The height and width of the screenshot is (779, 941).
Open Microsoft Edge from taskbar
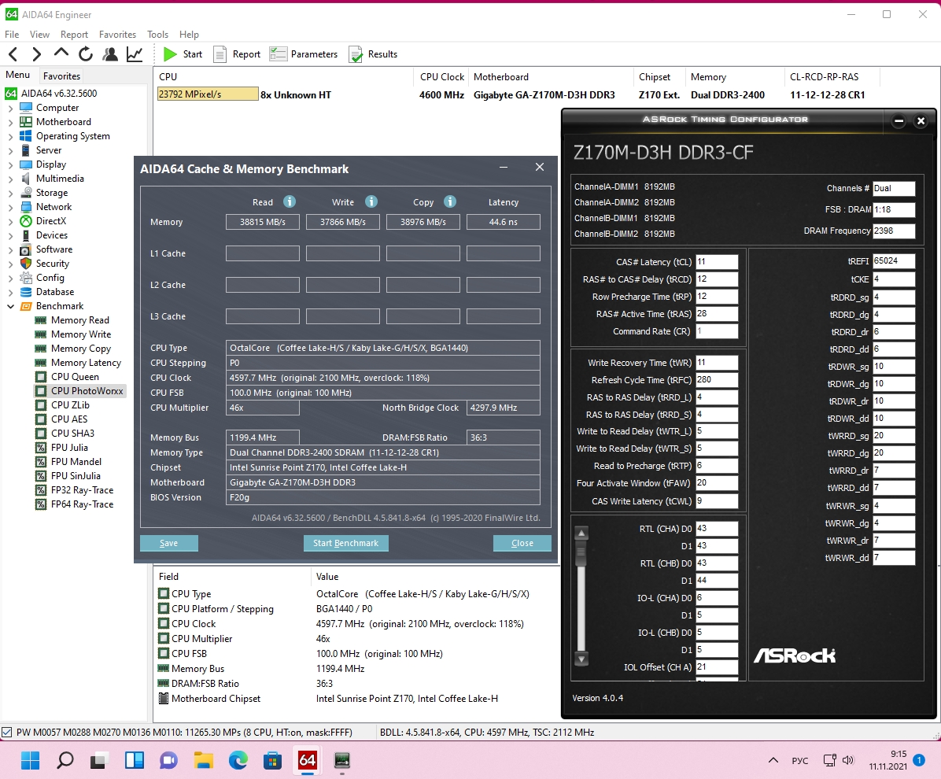tap(238, 760)
